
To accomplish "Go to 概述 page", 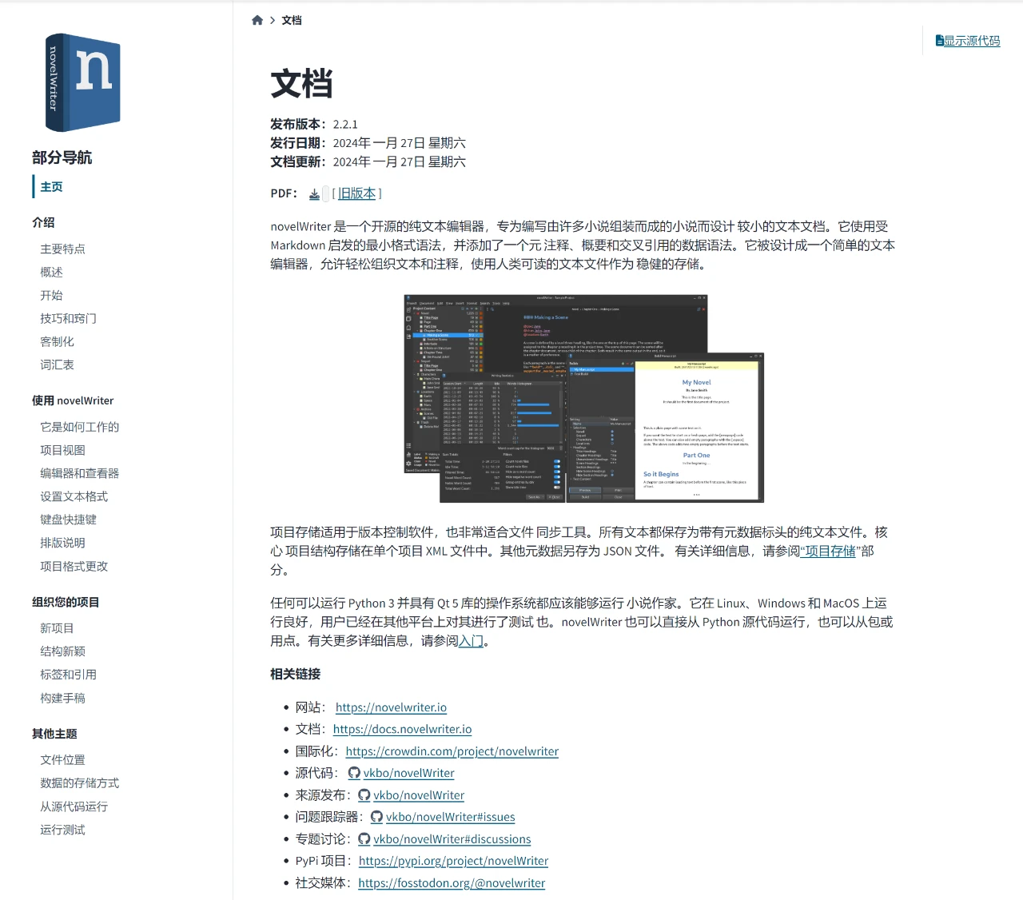I will tap(51, 273).
